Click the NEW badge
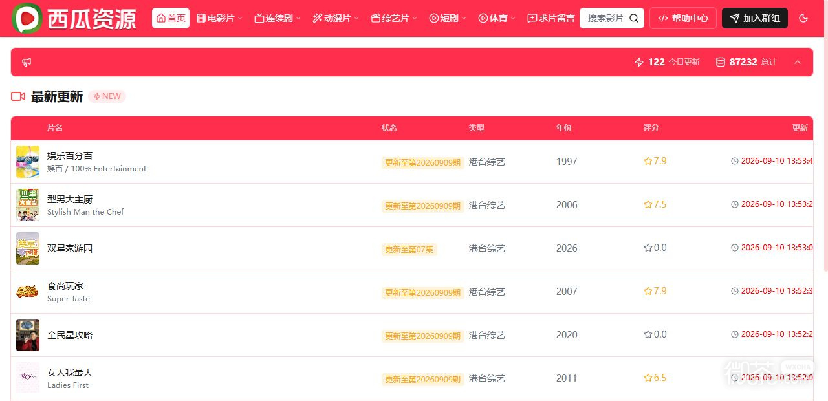 (x=107, y=96)
